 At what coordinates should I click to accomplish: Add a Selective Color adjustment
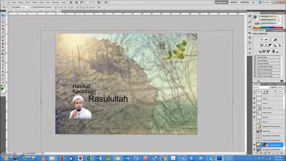[x=277, y=51]
